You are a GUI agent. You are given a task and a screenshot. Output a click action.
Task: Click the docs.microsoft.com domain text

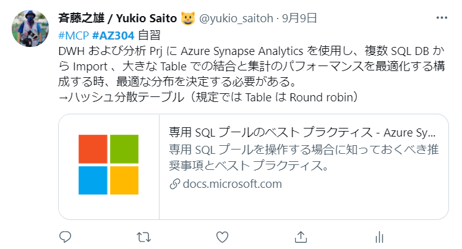click(x=232, y=184)
